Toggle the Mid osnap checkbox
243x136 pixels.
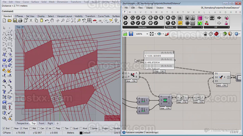click(x=30, y=128)
